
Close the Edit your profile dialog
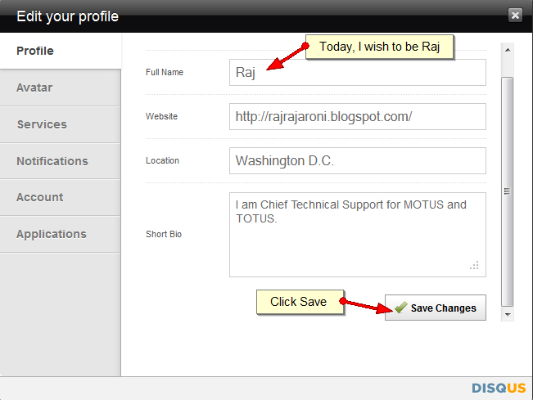515,15
